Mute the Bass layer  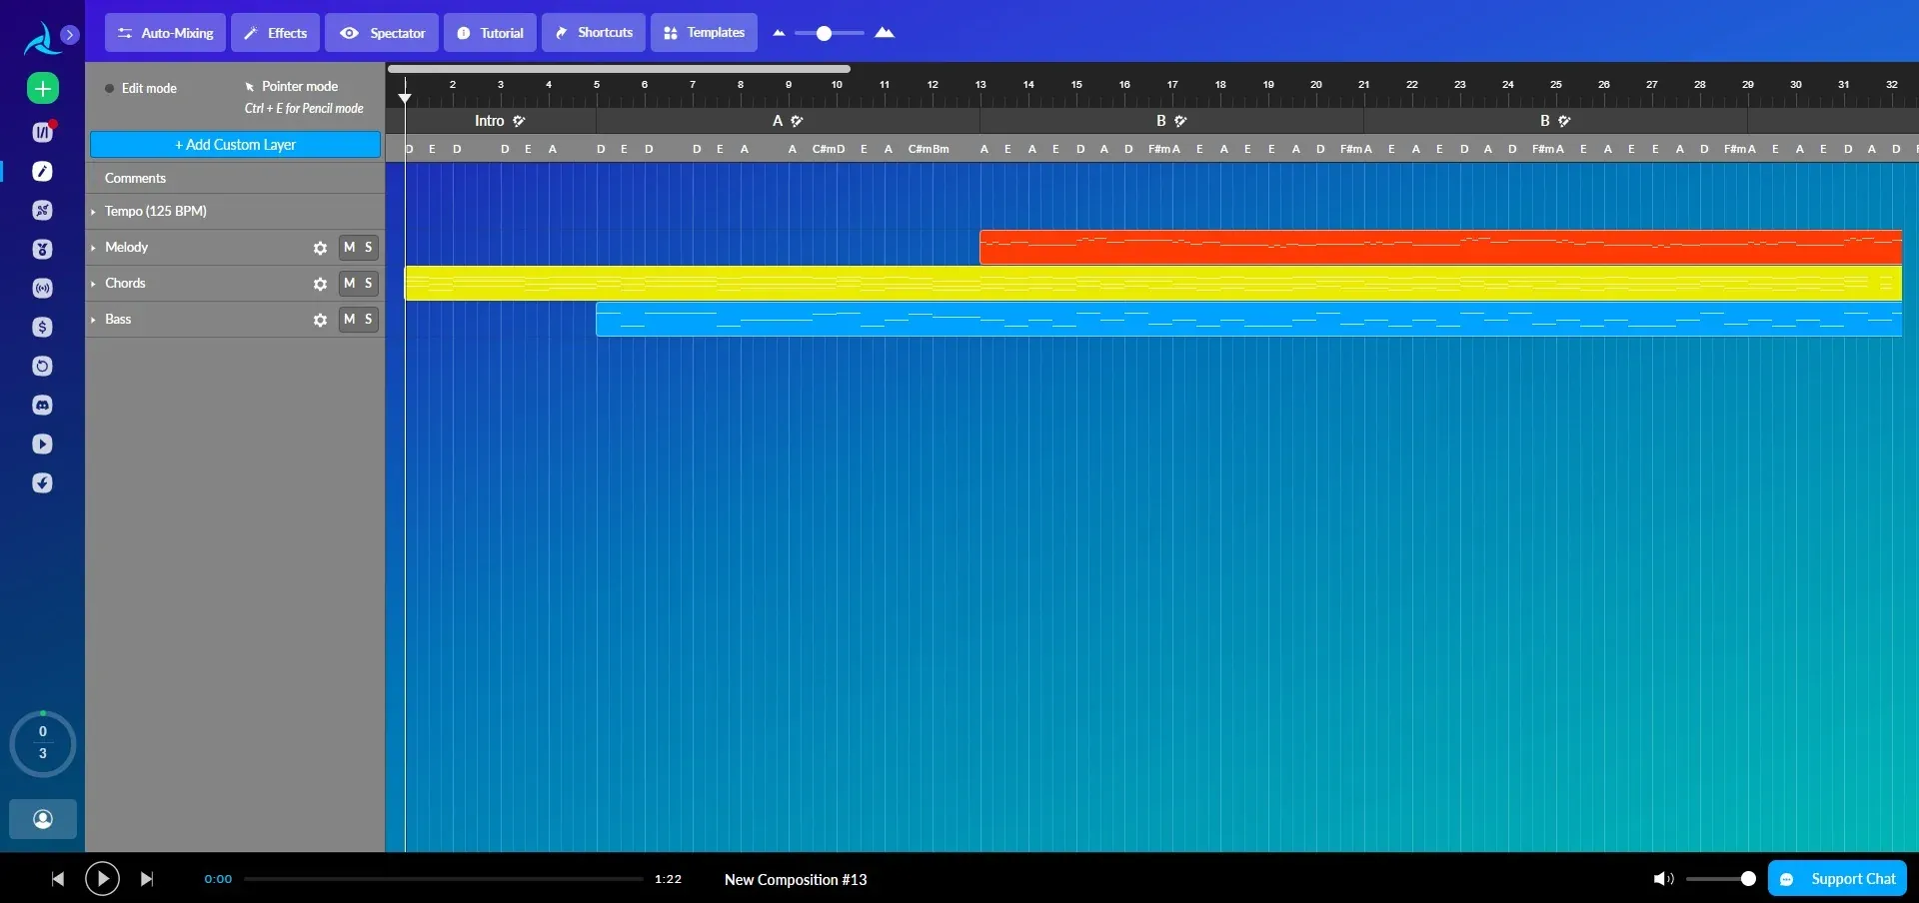(349, 319)
